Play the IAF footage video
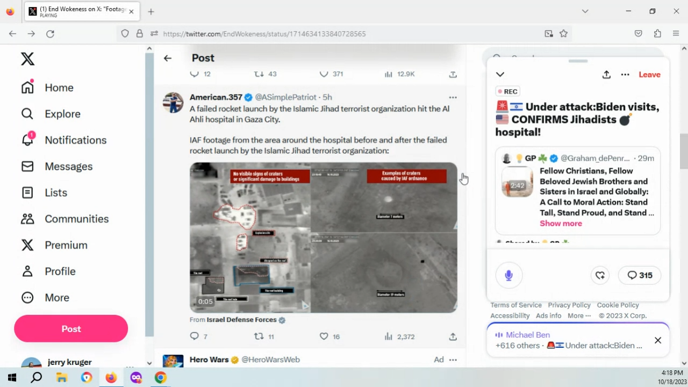The height and width of the screenshot is (387, 688). [323, 237]
